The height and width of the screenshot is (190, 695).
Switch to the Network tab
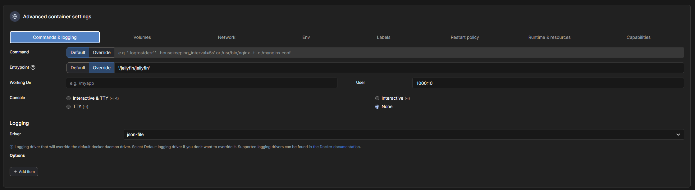(226, 37)
